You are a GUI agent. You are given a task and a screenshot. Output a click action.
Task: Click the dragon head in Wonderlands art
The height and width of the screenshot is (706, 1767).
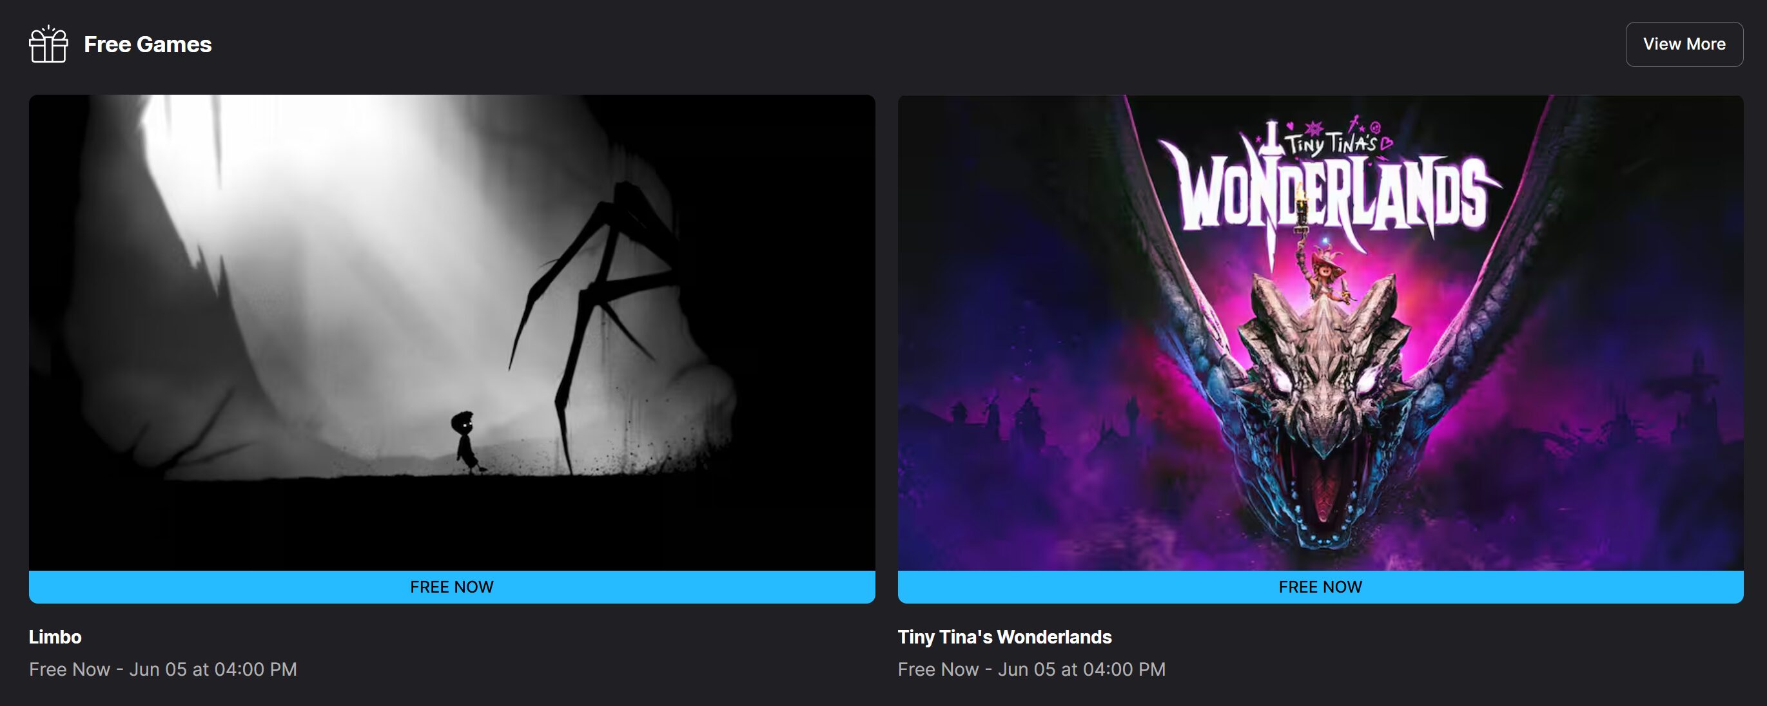click(x=1320, y=384)
